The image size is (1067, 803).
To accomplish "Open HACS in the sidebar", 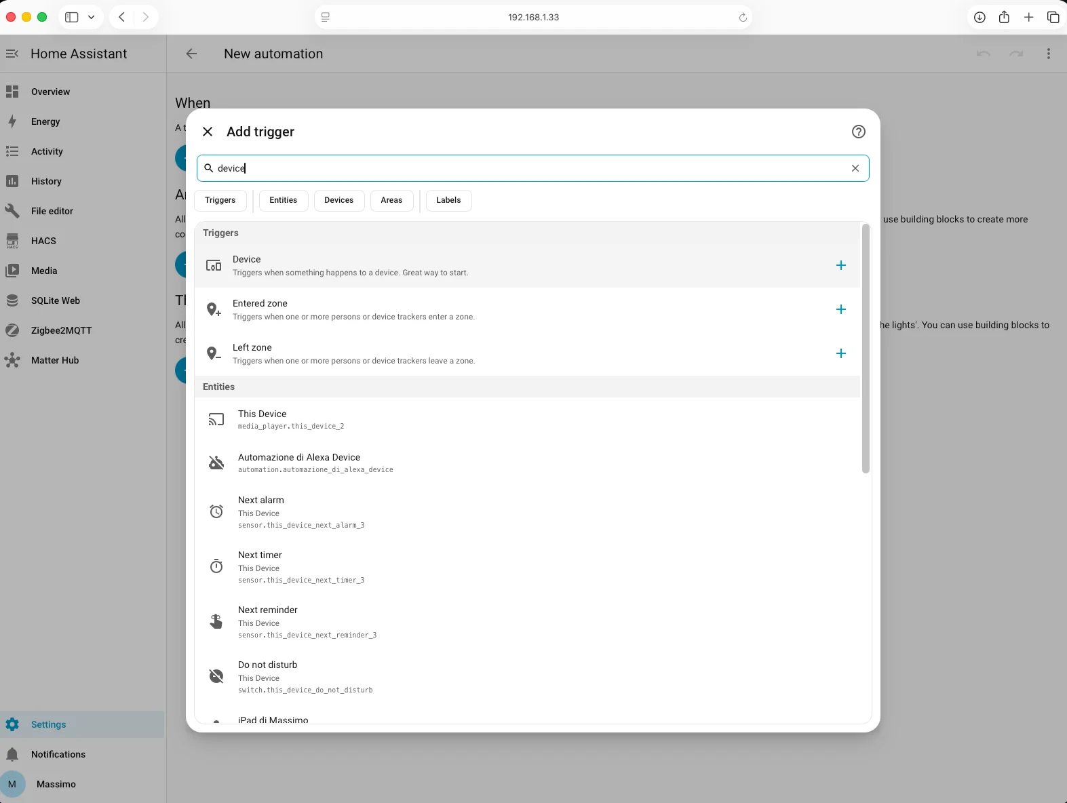I will pos(82,241).
